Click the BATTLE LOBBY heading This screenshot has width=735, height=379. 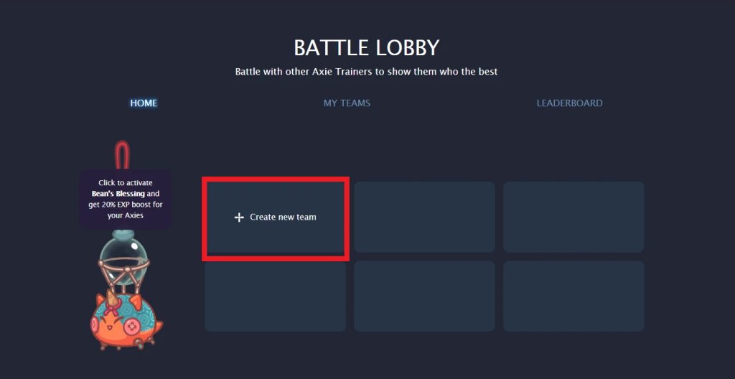(366, 48)
